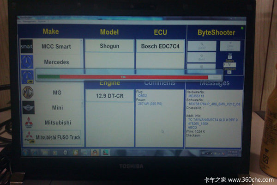The height and width of the screenshot is (185, 277).
Task: Open the Options menu in the menu bar
Action: [x=42, y=21]
